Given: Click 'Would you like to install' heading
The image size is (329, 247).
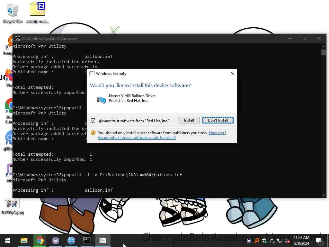Looking at the screenshot, I should pos(140,86).
